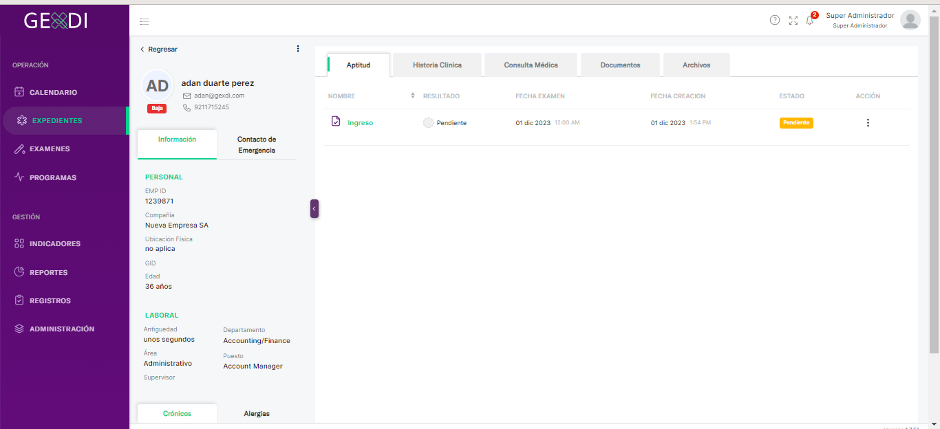The image size is (940, 429).
Task: Switch to the Archivos tab
Action: [696, 65]
